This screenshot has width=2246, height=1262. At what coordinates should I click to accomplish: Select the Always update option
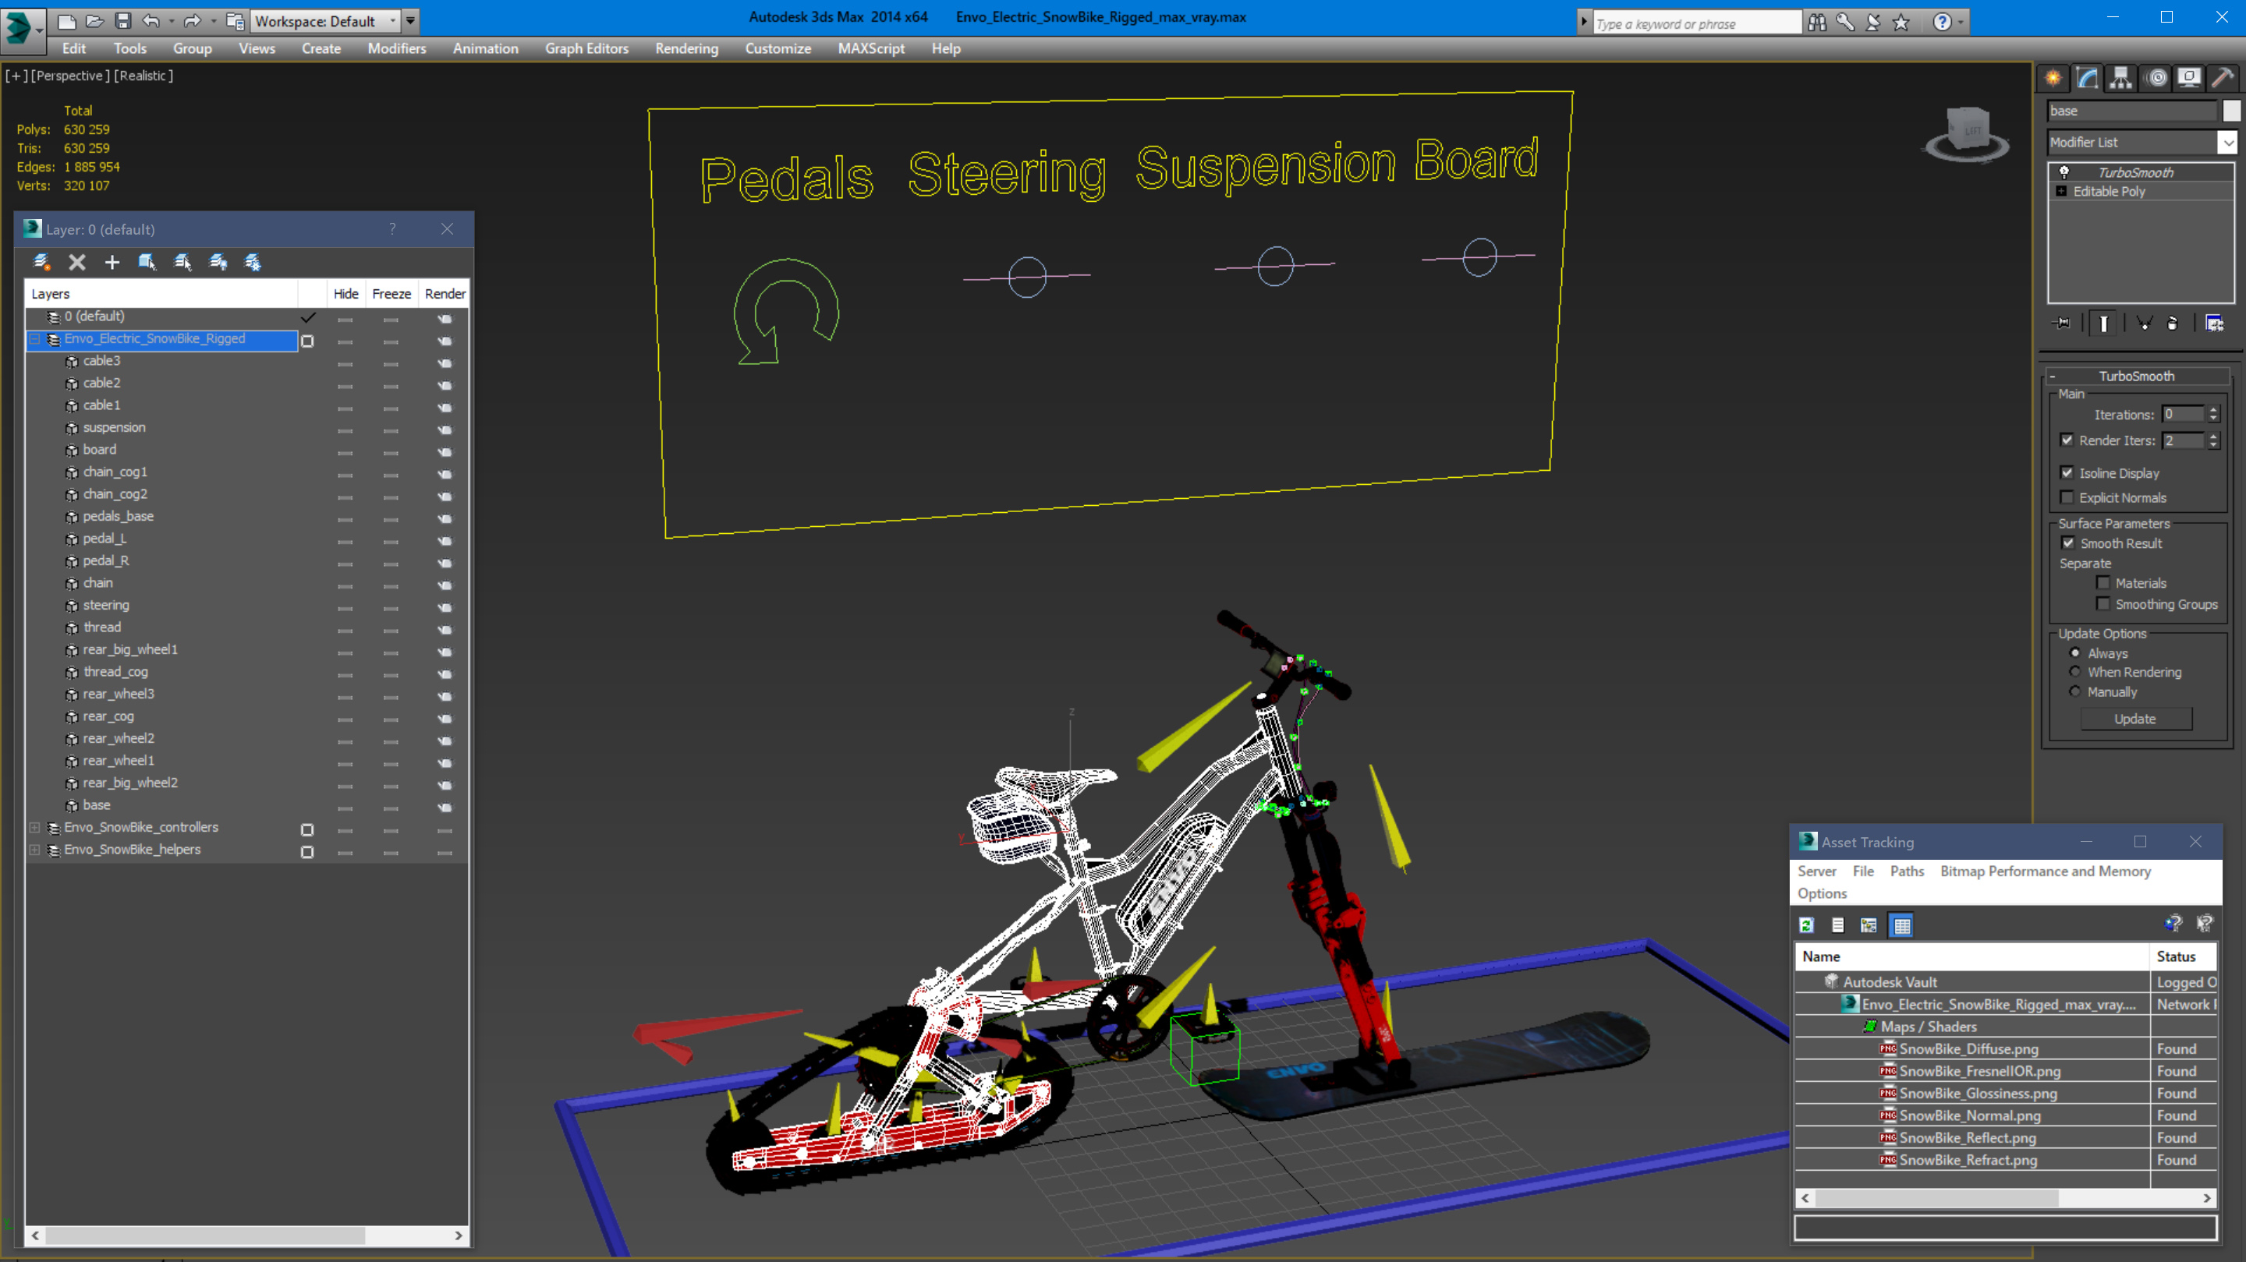(2075, 652)
